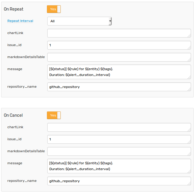
Task: Click the On Repeat issue_id field
Action: pyautogui.click(x=119, y=45)
